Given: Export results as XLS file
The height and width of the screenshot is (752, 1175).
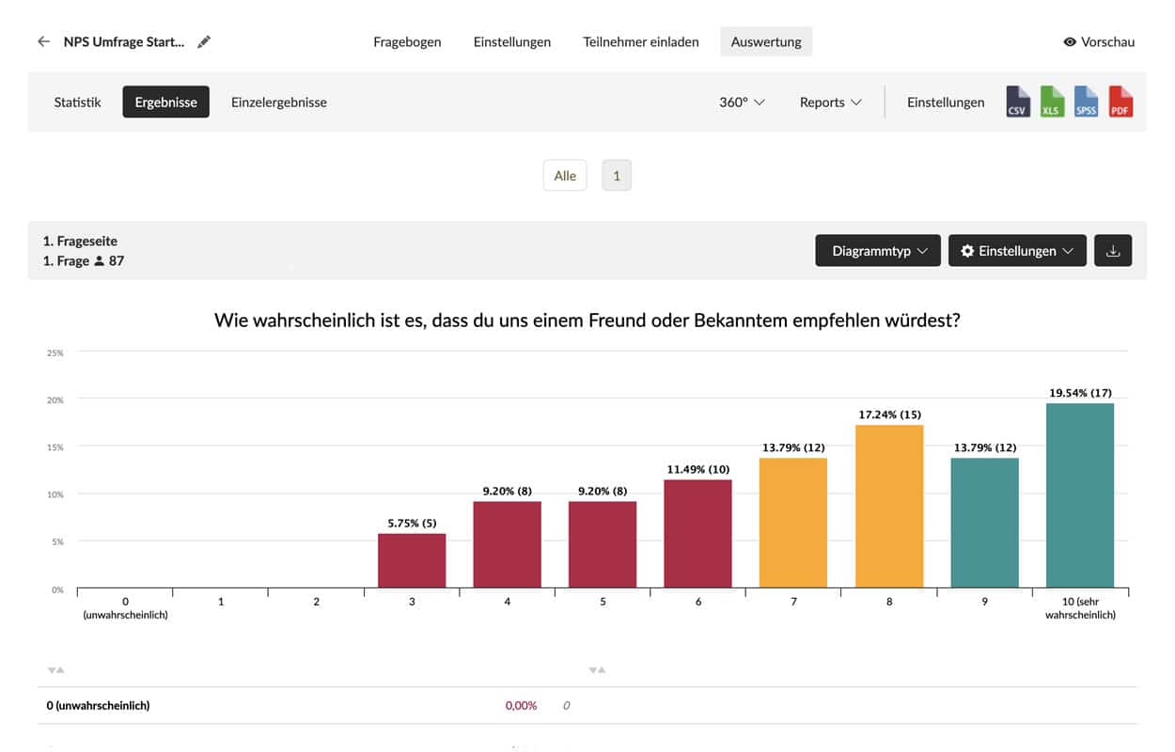Looking at the screenshot, I should click(1052, 102).
